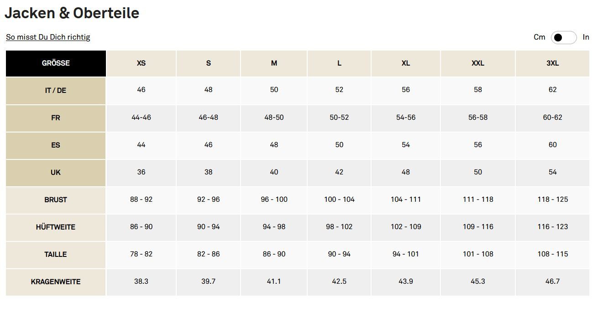Select the XL size column header
The width and height of the screenshot is (603, 317).
point(405,63)
